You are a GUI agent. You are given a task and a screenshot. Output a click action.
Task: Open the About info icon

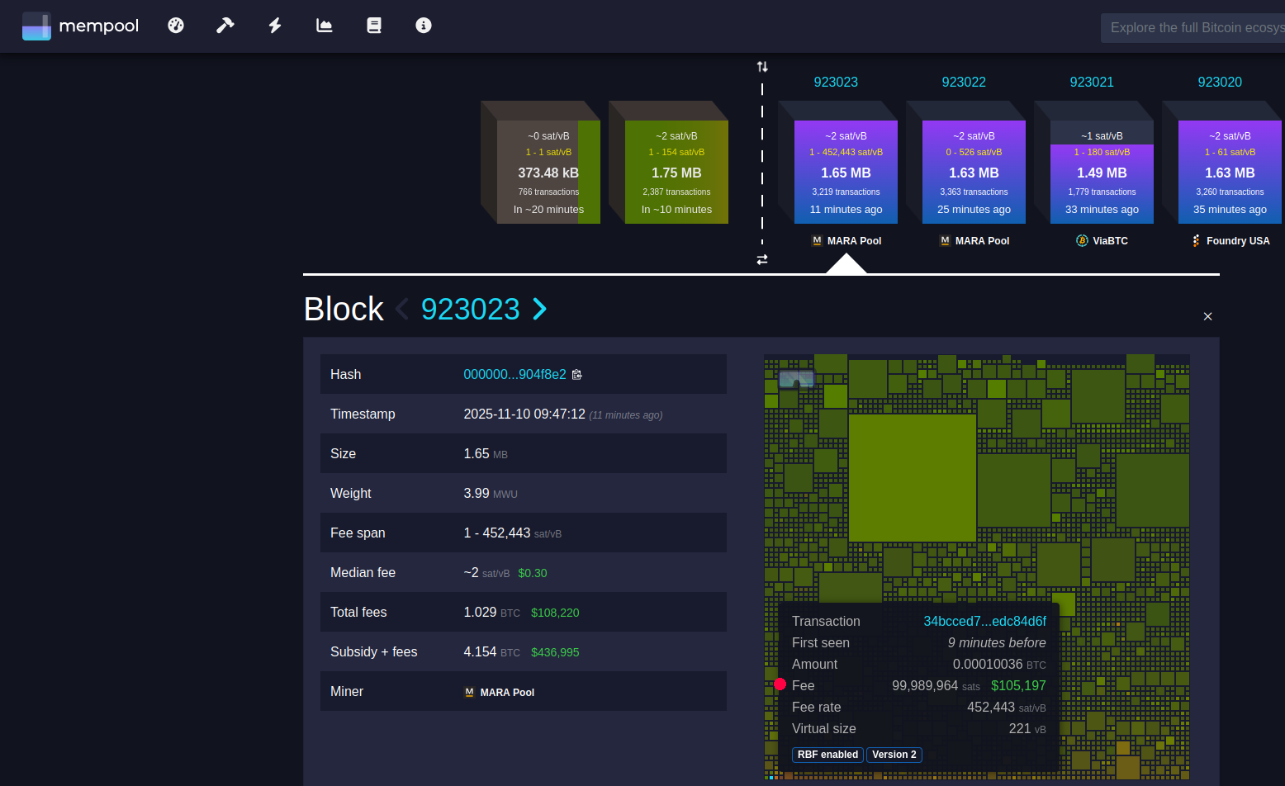click(x=424, y=26)
